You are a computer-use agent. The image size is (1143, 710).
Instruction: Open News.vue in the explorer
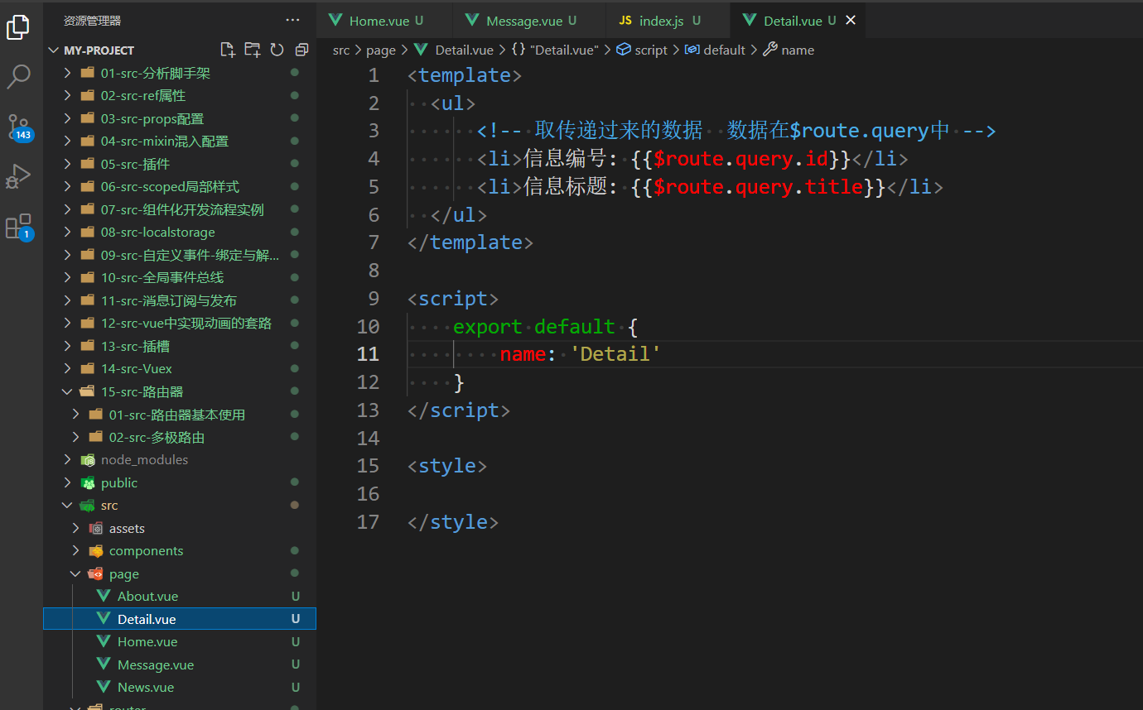pyautogui.click(x=180, y=688)
